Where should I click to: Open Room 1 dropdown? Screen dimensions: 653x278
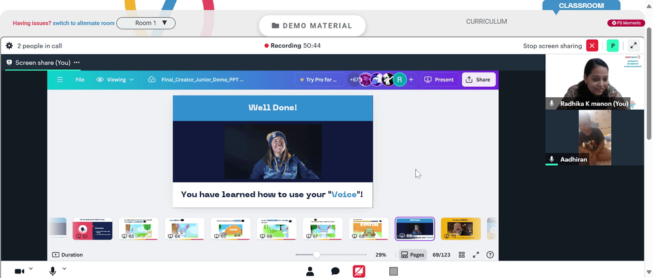[146, 23]
